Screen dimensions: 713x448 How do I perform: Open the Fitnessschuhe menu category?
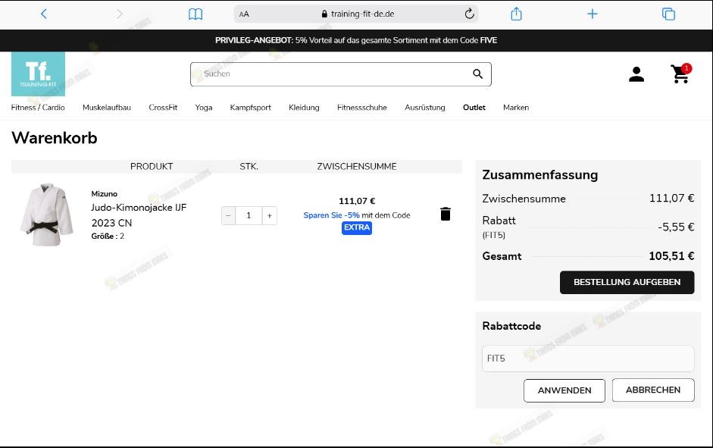coord(361,108)
